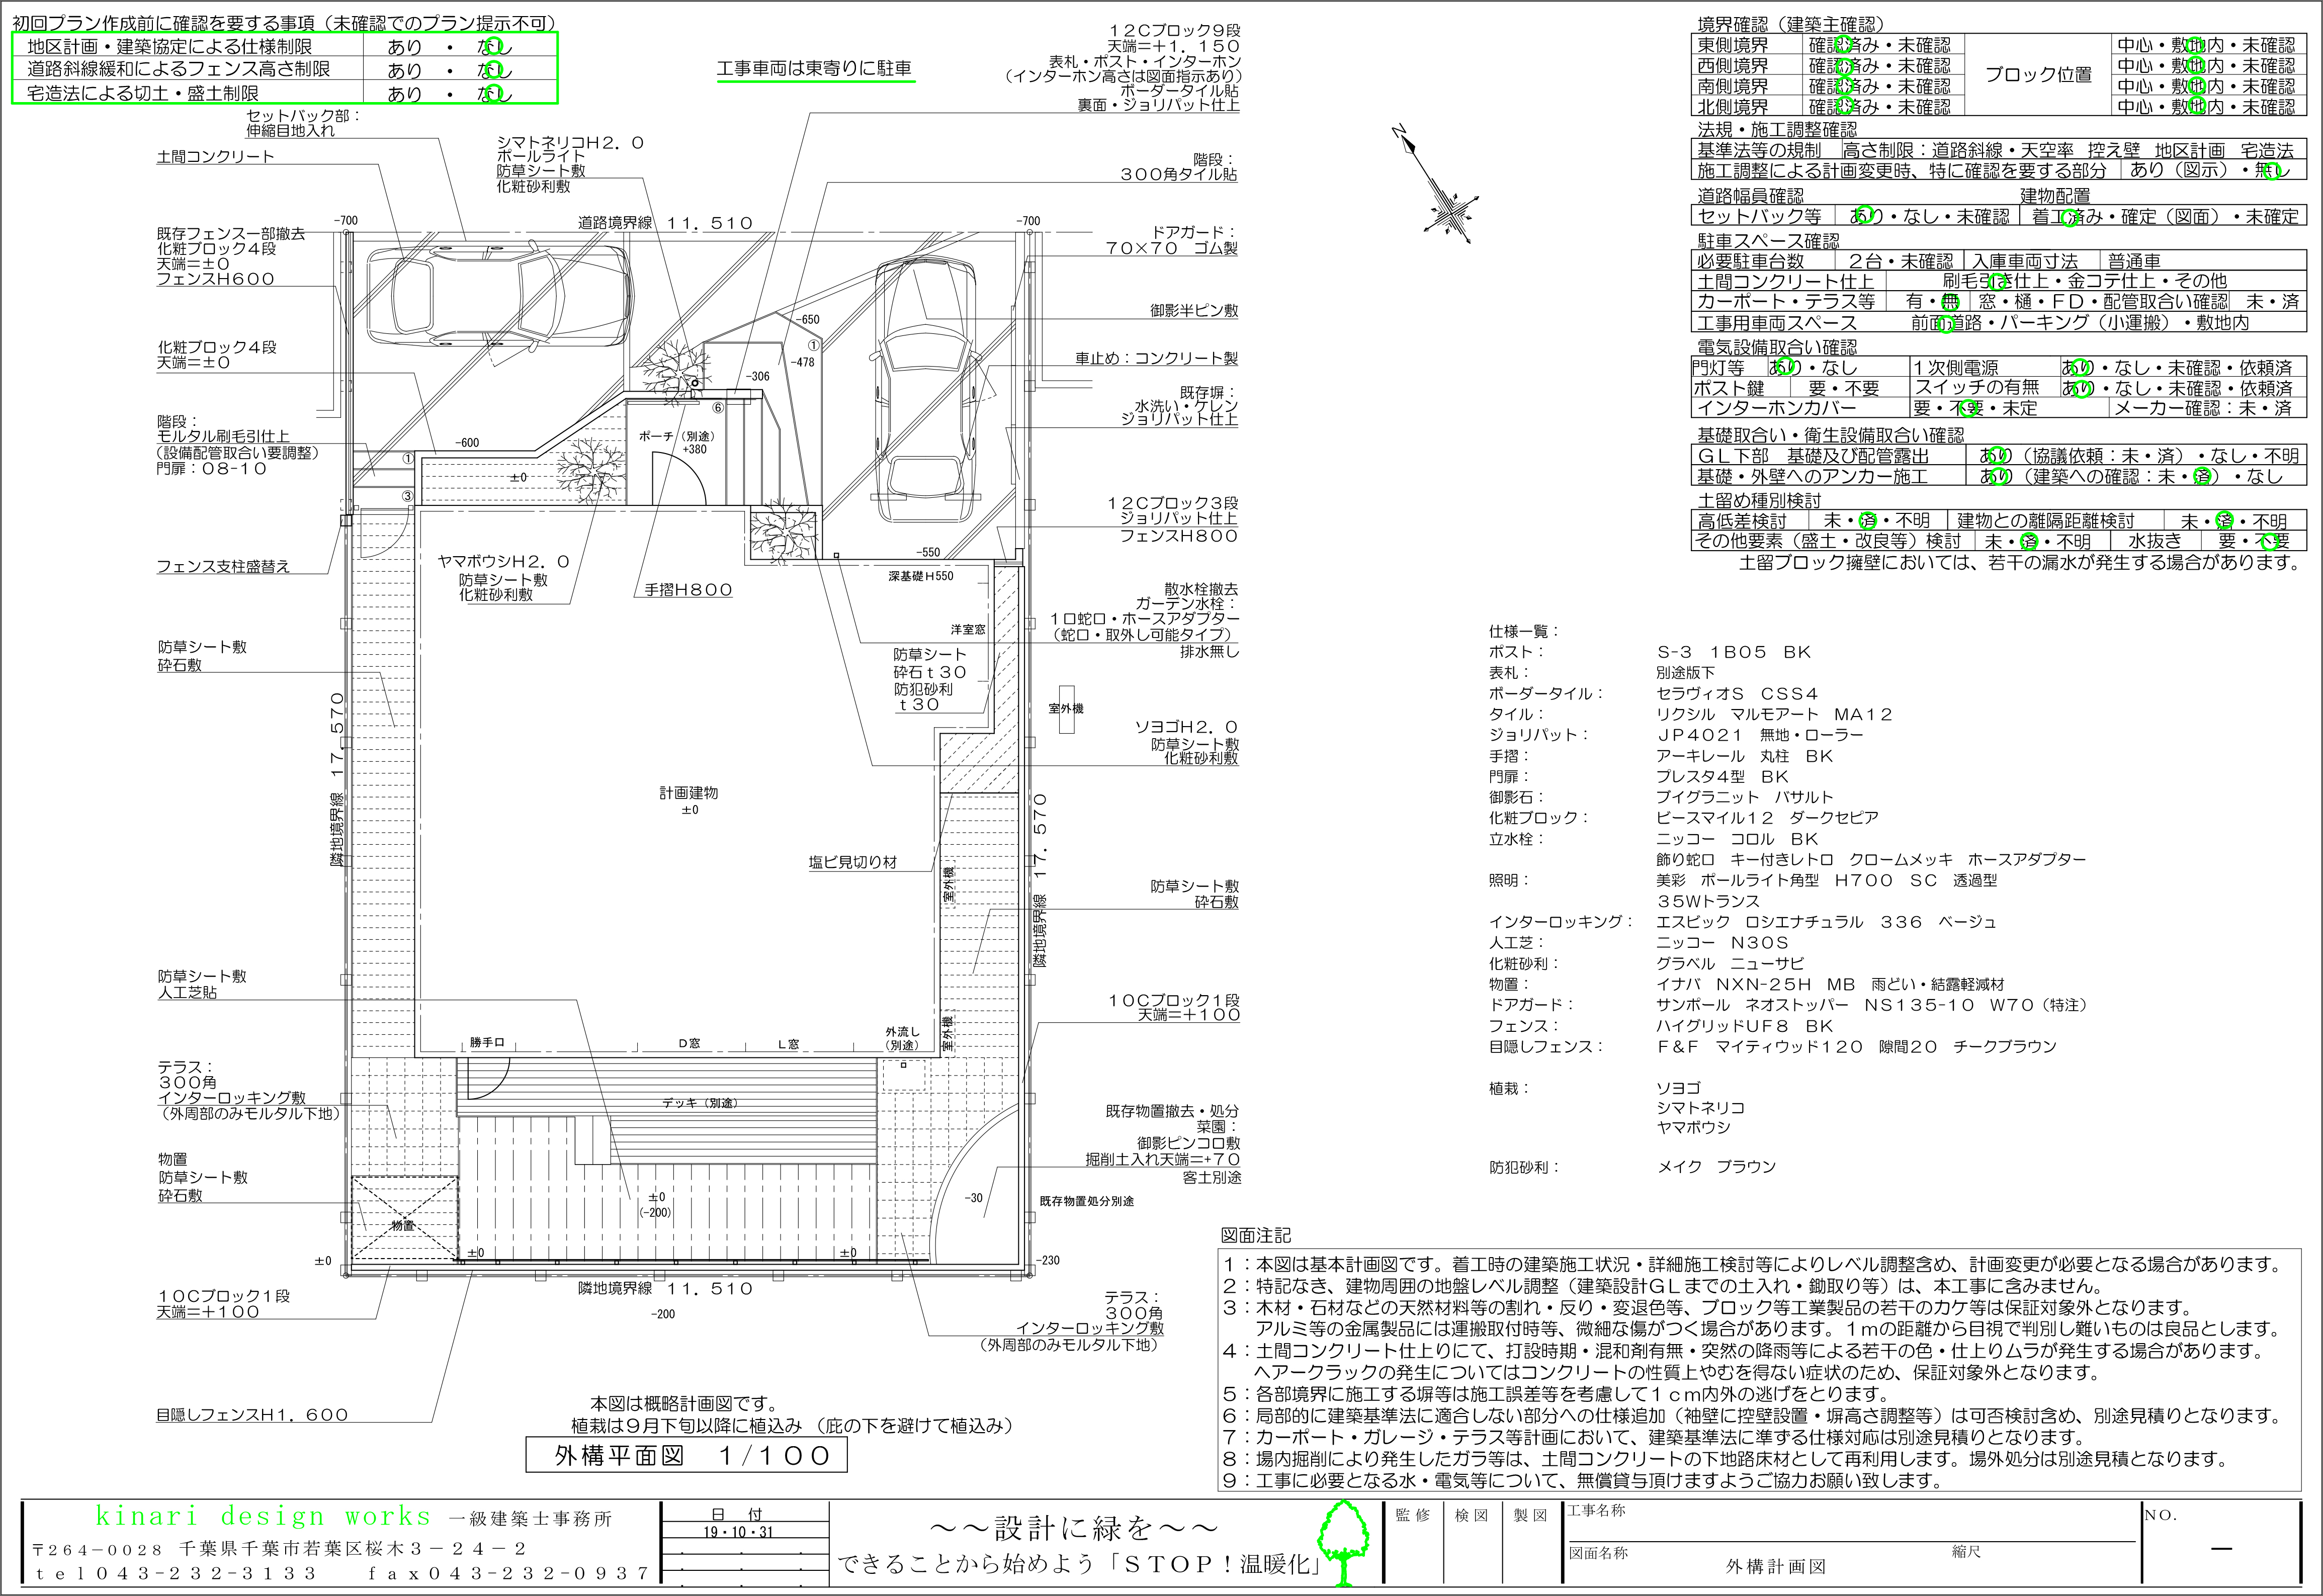
Task: Click the 12Cブロック3段 callout
Action: pyautogui.click(x=1172, y=503)
